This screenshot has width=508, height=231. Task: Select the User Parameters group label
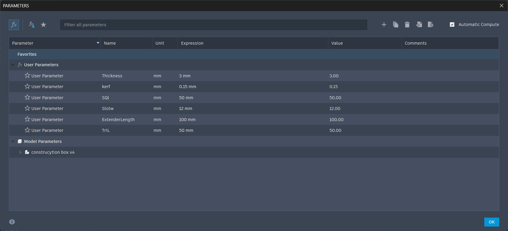41,65
